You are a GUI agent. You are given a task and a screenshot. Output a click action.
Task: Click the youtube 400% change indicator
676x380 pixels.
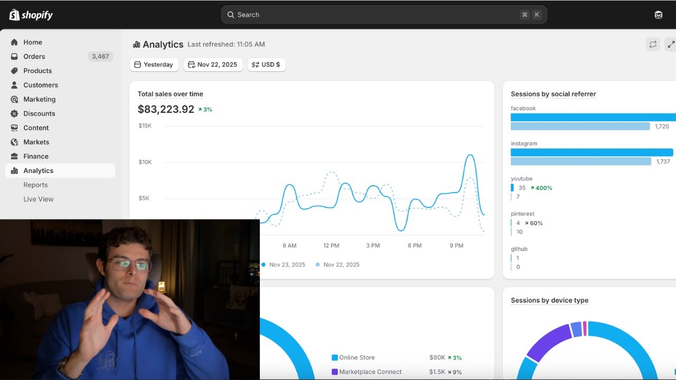pos(541,188)
